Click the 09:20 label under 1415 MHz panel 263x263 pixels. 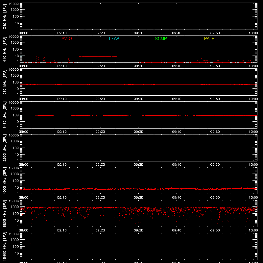pos(100,132)
